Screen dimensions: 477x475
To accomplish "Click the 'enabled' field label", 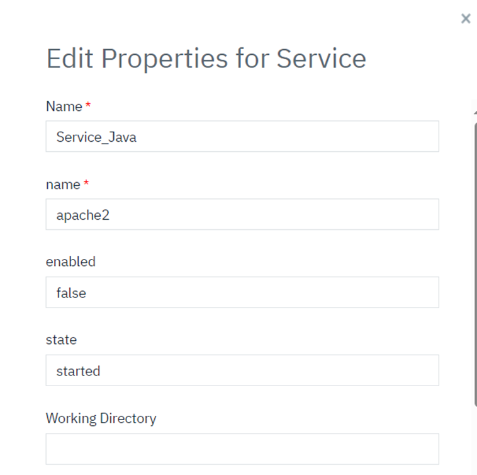I will (x=70, y=261).
